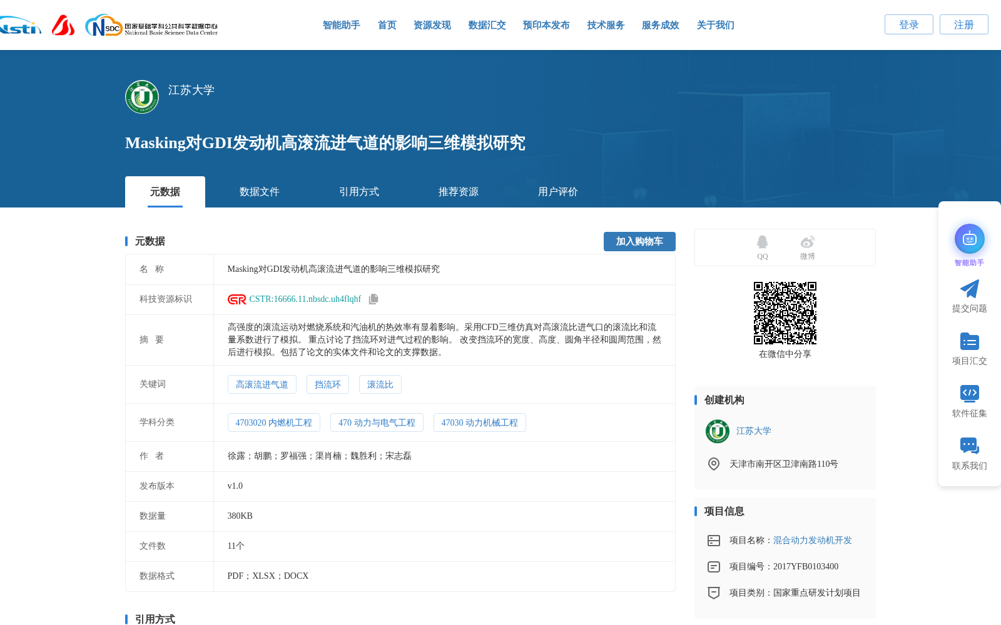Open the 项目汇交 folder icon
The image size is (1001, 625).
point(970,341)
